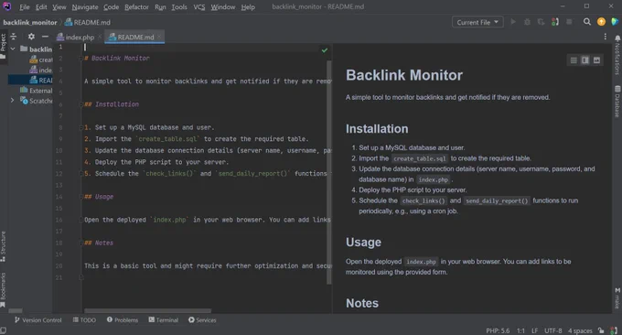The image size is (622, 335).
Task: Click the backlink_monitor breadcrumb in navigation bar
Action: point(30,22)
